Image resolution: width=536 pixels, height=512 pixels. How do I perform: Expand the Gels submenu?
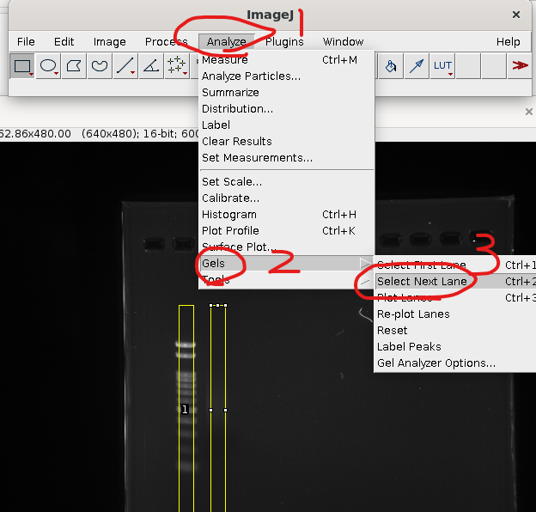click(286, 263)
